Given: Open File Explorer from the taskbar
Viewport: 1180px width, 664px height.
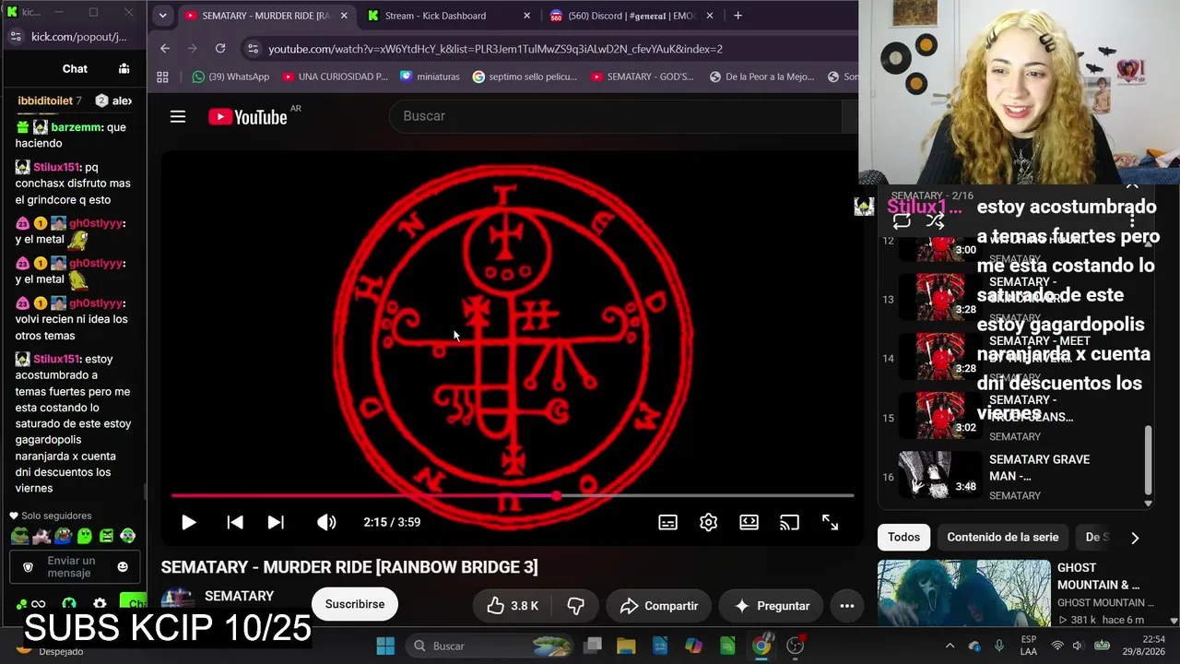Looking at the screenshot, I should [x=626, y=646].
